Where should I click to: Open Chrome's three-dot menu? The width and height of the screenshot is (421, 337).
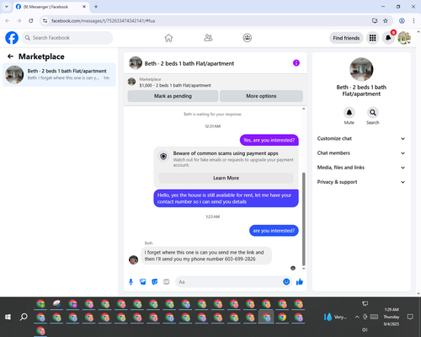pyautogui.click(x=413, y=21)
